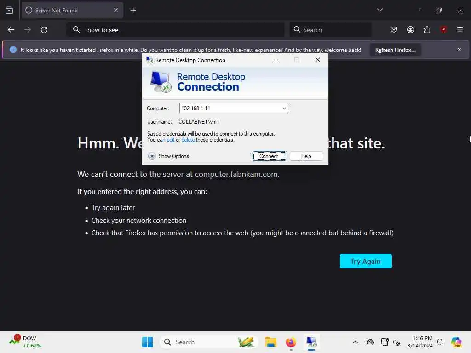
Task: Open Firefox account icon
Action: 410,29
